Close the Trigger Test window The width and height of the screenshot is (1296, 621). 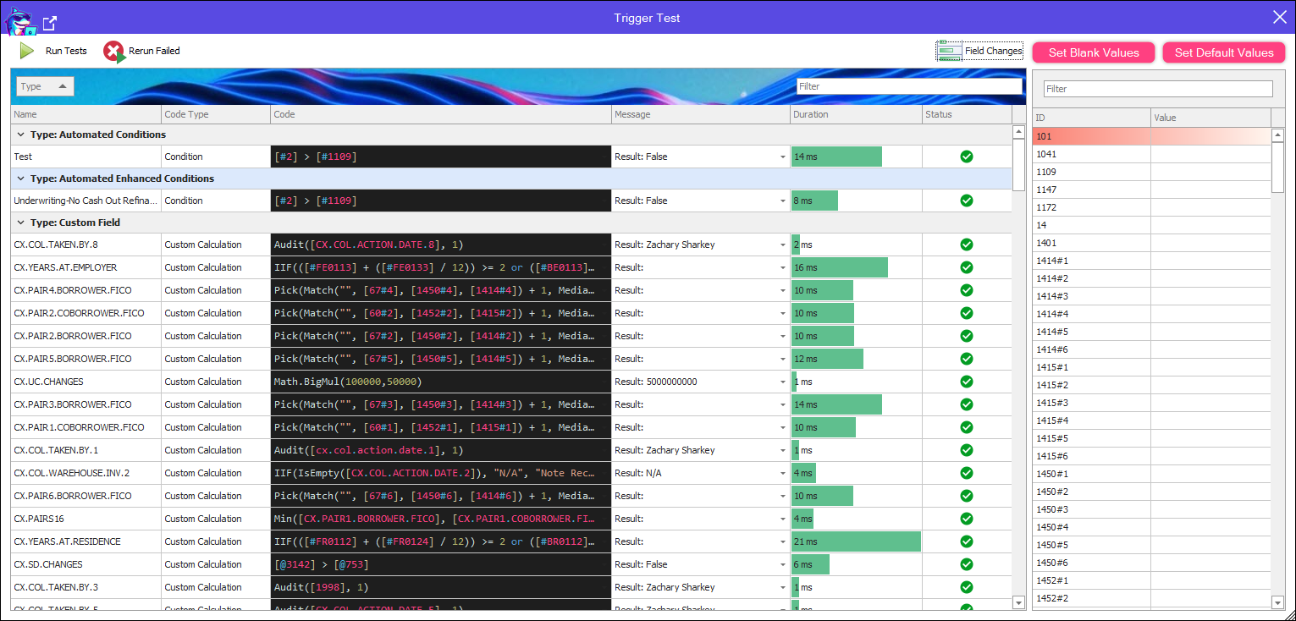pyautogui.click(x=1279, y=17)
